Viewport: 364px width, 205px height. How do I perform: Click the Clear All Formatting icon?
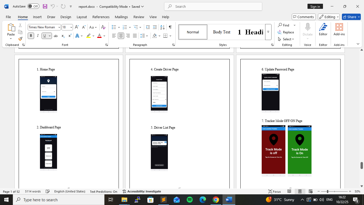click(103, 27)
